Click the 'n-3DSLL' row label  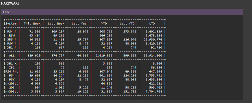12,91
